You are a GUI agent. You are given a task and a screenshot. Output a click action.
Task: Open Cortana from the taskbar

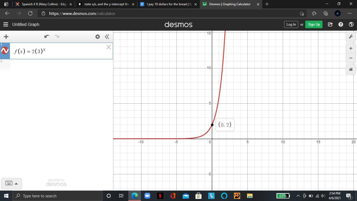109,196
